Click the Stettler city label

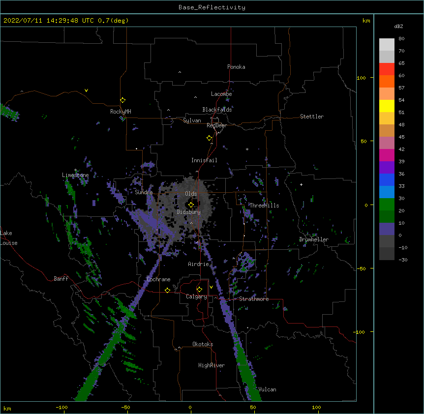point(312,117)
